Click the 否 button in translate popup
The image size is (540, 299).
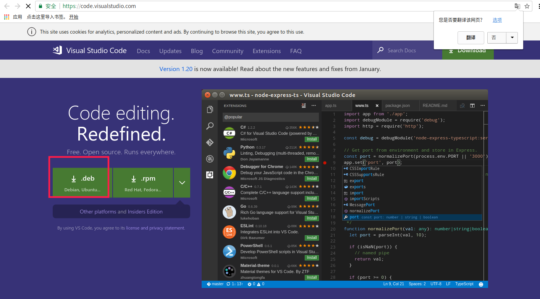[x=496, y=37]
